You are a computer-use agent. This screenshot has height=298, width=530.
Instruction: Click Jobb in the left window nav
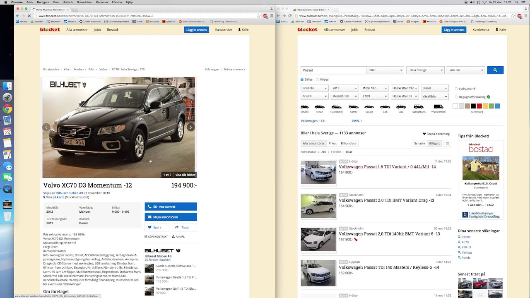pos(97,30)
